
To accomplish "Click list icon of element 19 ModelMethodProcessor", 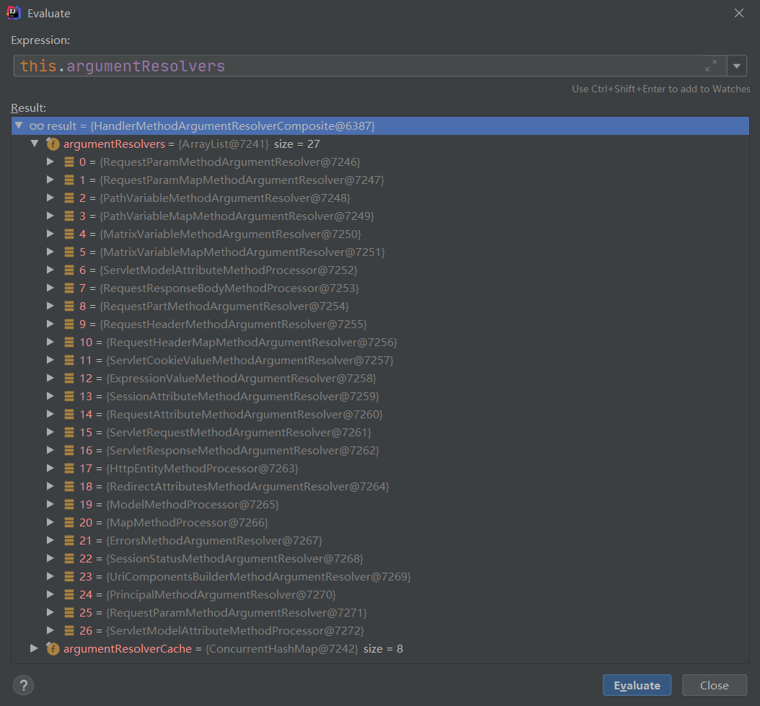I will click(69, 504).
